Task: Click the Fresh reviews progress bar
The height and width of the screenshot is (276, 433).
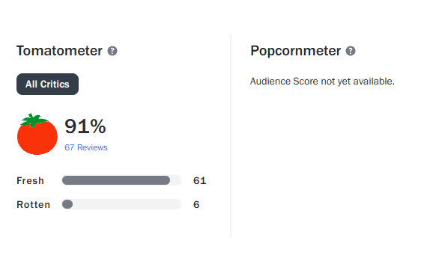Action: [121, 180]
